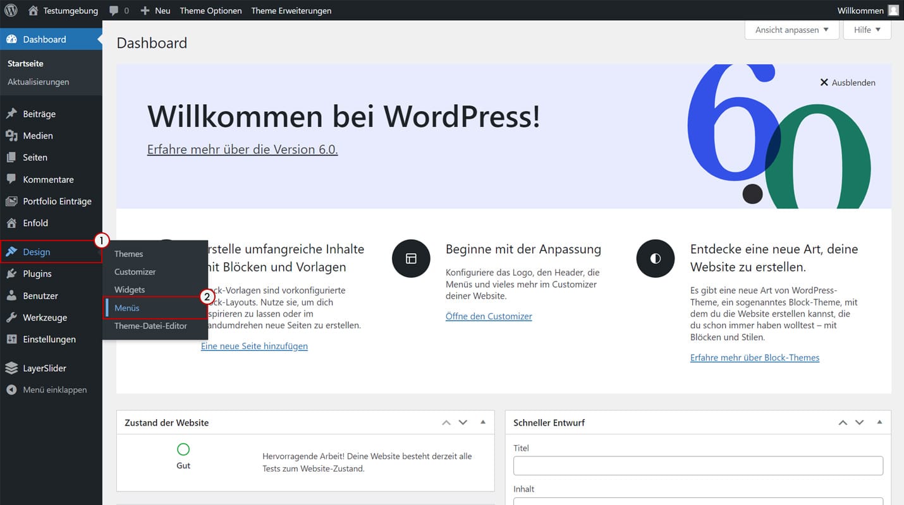Open the Ansicht anpassen dropdown
904x505 pixels.
(792, 30)
